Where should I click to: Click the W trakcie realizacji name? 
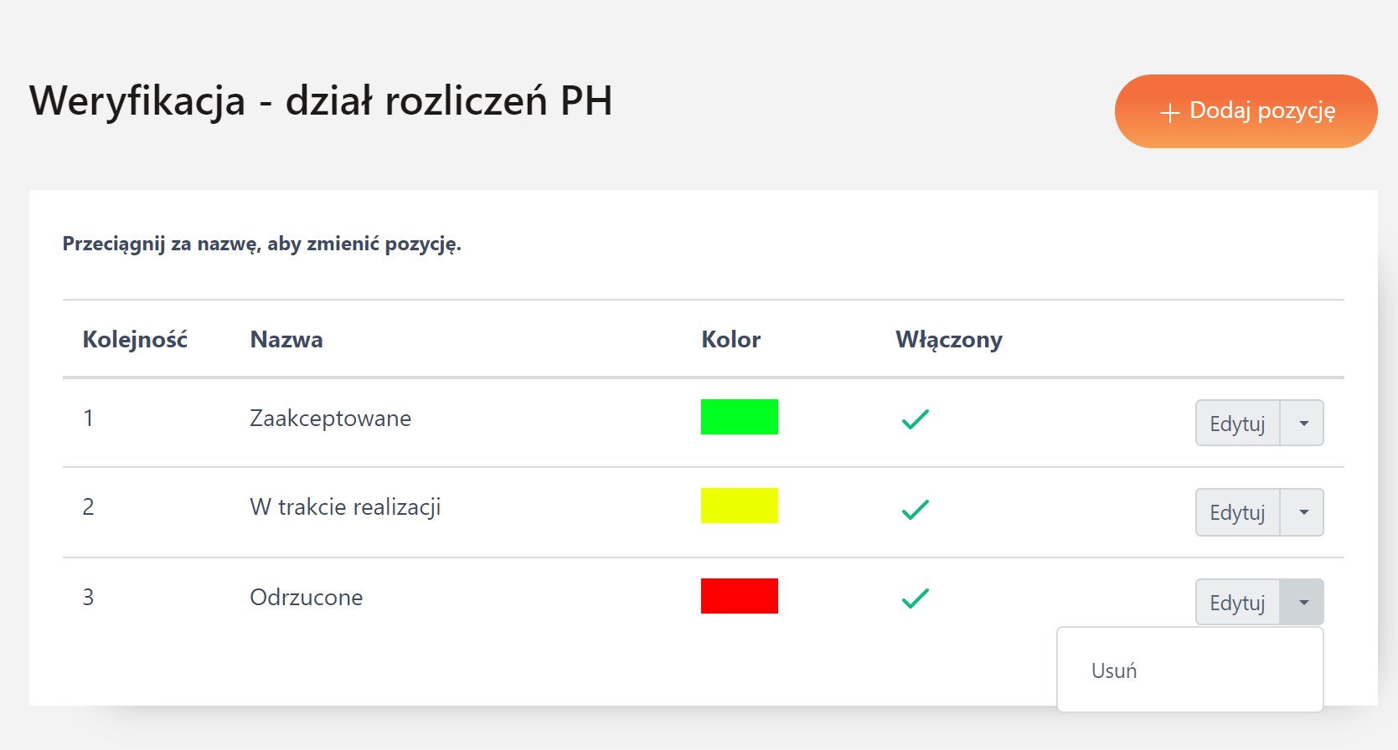345,507
